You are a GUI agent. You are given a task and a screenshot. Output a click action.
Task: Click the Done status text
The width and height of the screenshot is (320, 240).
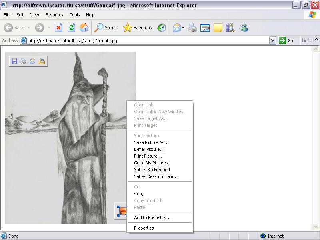[14, 236]
